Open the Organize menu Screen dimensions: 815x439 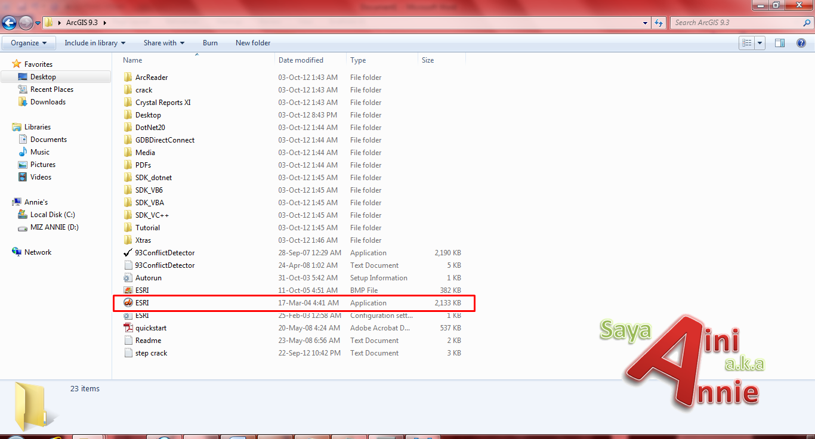(29, 43)
